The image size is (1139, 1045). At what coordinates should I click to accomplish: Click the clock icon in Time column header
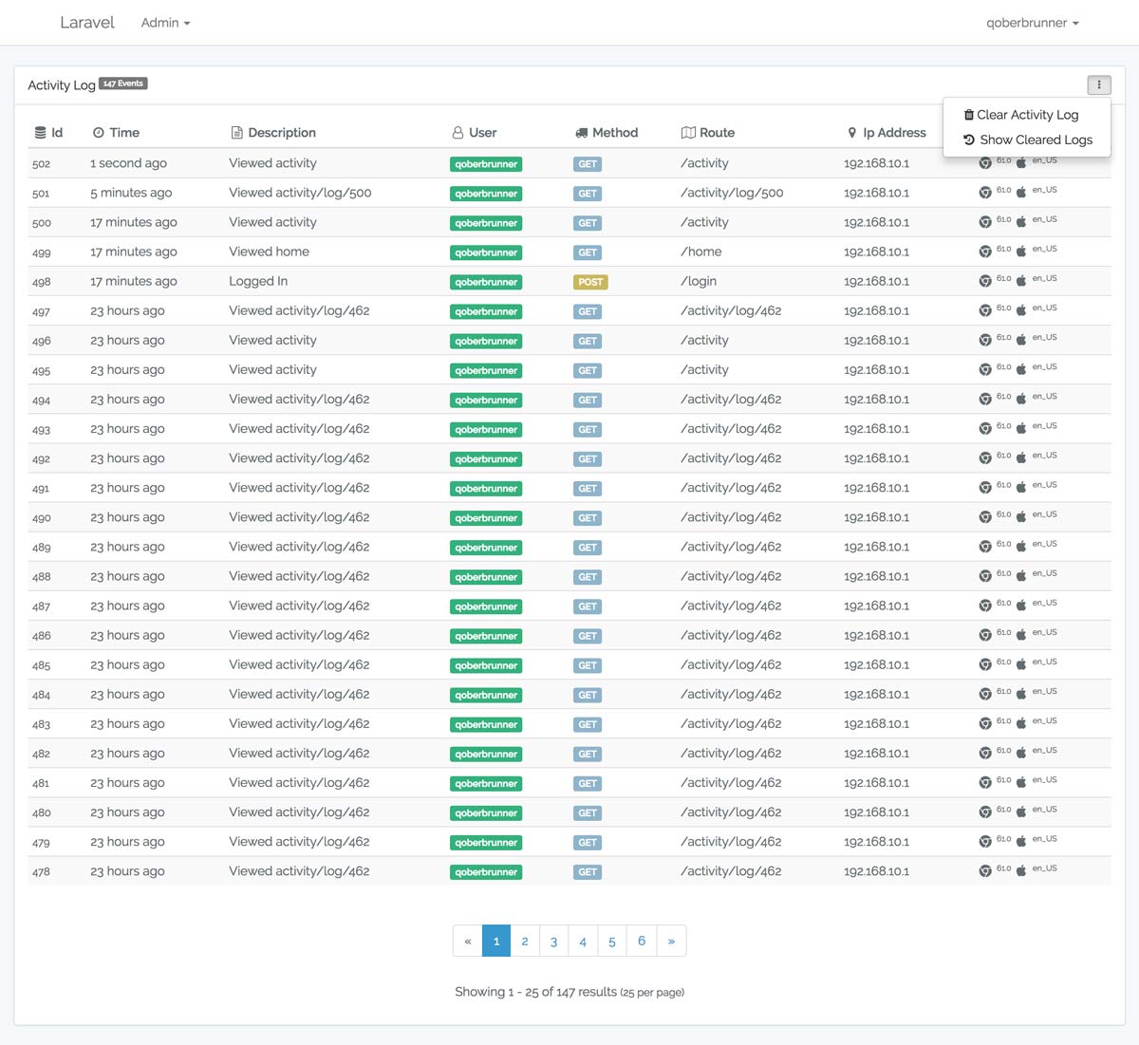tap(98, 133)
